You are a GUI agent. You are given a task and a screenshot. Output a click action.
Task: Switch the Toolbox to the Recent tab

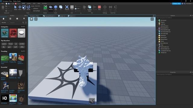pos(17,19)
